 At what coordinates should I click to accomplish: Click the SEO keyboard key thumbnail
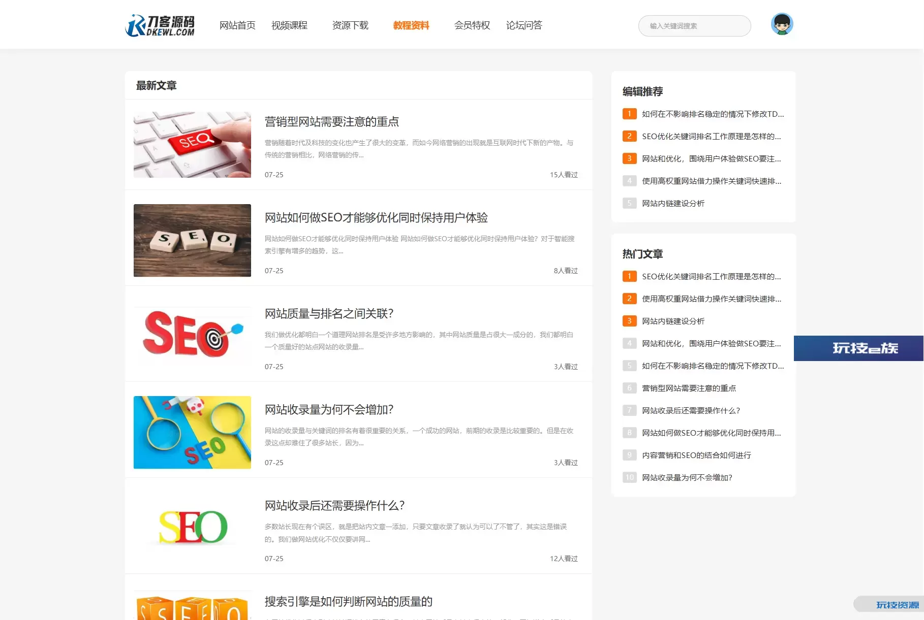point(192,145)
